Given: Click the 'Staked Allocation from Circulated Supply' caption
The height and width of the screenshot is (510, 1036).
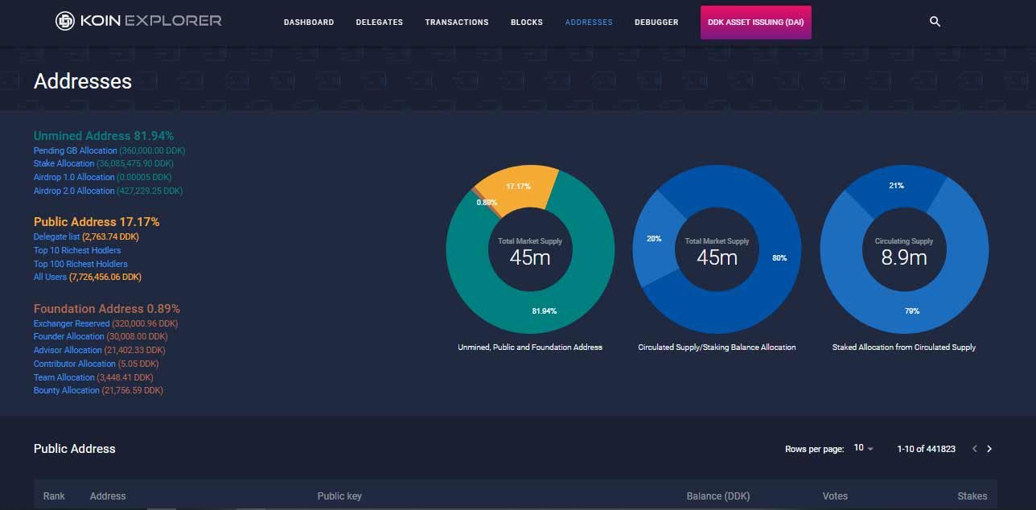Looking at the screenshot, I should point(904,348).
